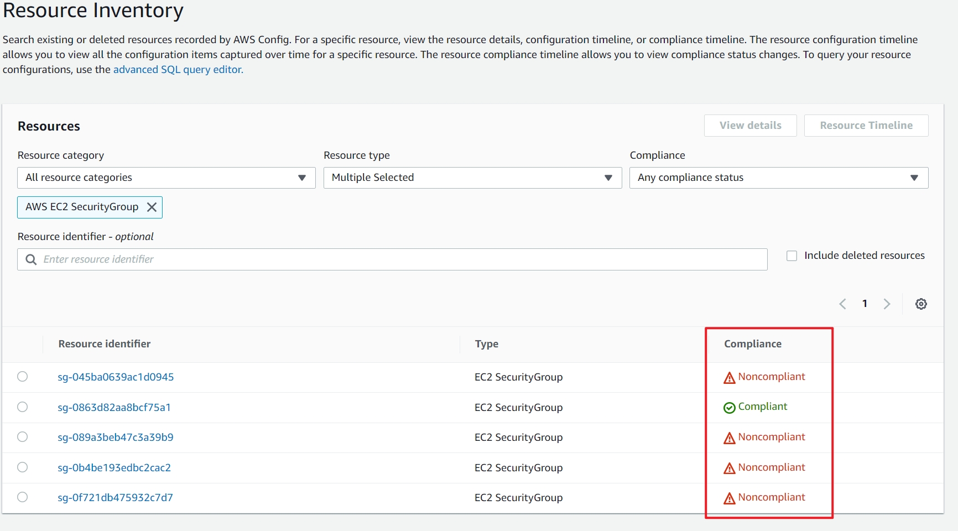Viewport: 958px width, 531px height.
Task: Open the Compliance status dropdown
Action: (778, 178)
